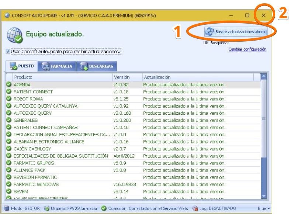Click Log: DESACTIVADO status text
The width and height of the screenshot is (291, 214).
(x=218, y=208)
